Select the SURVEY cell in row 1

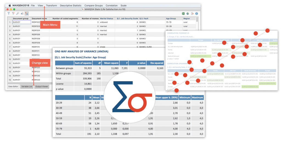coord(21,22)
